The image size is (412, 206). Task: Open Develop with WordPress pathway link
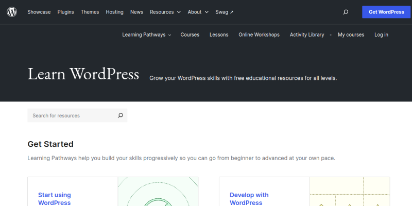coord(249,199)
